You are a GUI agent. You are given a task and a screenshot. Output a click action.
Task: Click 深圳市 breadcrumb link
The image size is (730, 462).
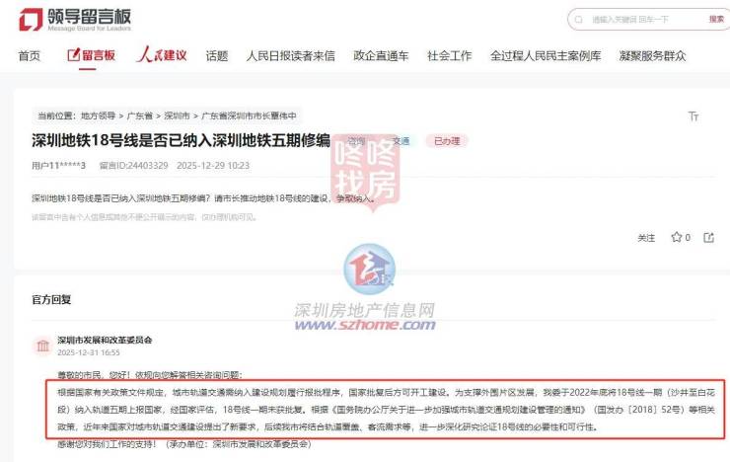pos(177,115)
